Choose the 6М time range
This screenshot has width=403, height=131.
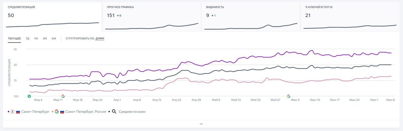pyautogui.click(x=54, y=38)
